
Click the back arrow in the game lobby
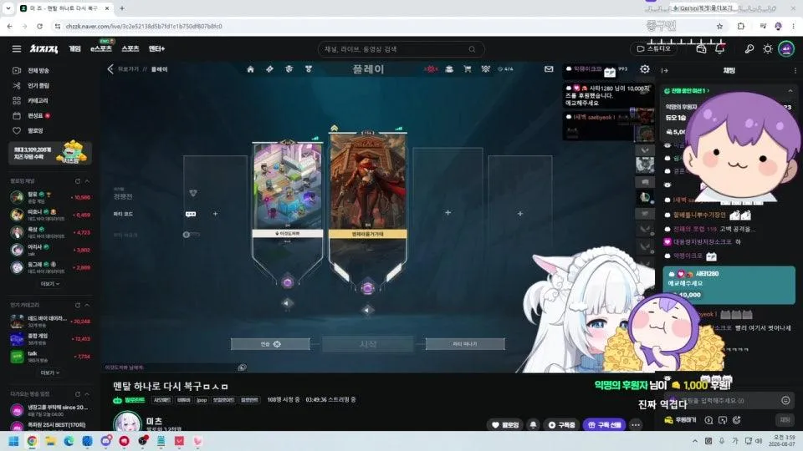(110, 69)
